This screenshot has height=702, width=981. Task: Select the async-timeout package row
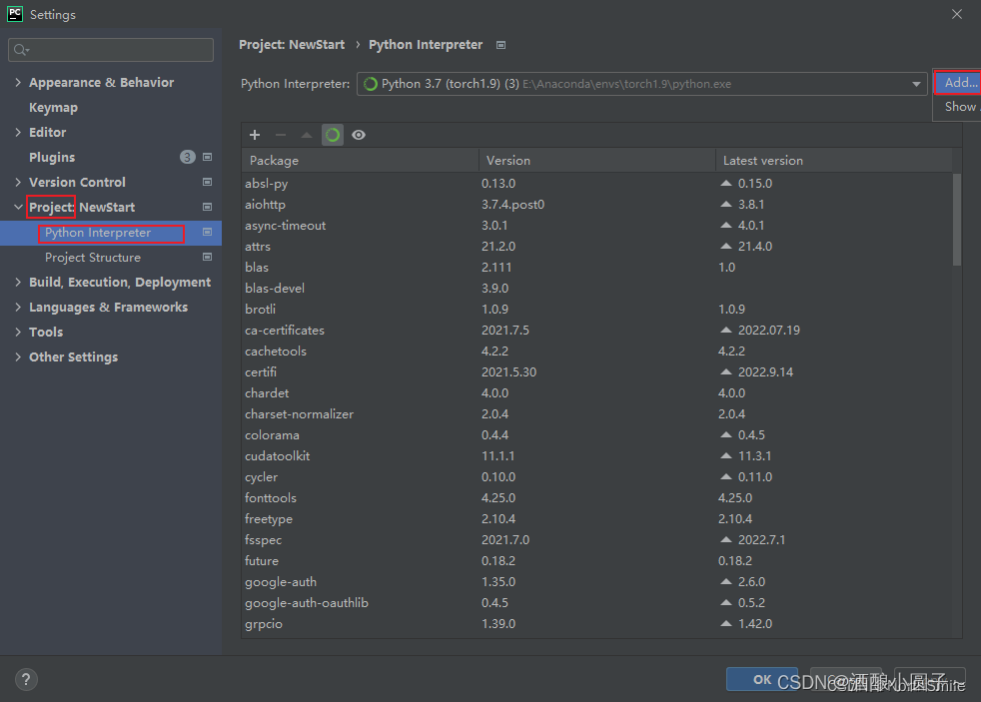pyautogui.click(x=596, y=226)
